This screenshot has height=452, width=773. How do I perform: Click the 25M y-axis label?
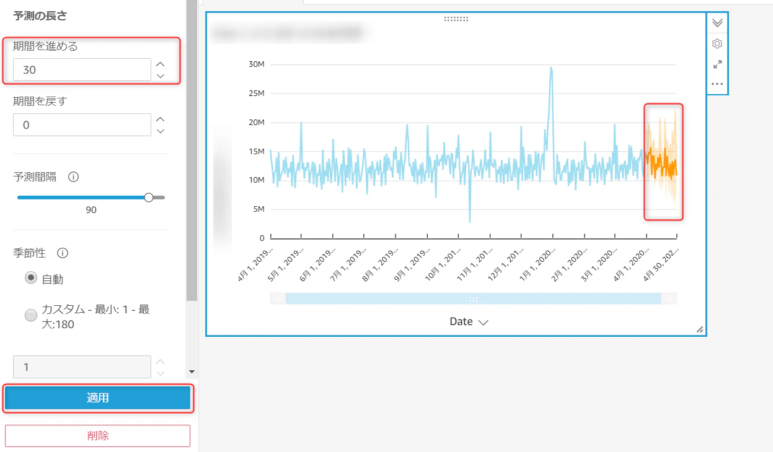coord(257,93)
